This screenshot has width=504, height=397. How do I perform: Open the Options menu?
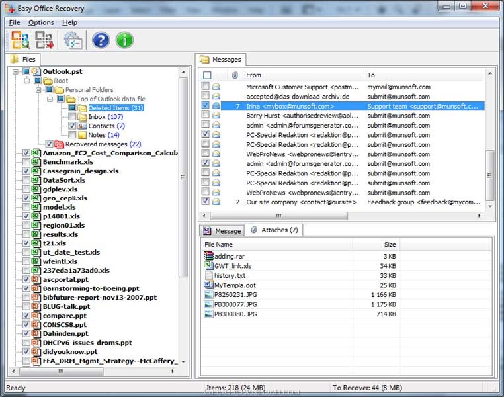point(41,22)
